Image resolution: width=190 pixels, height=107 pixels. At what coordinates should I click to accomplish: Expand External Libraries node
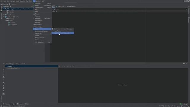coord(3,15)
